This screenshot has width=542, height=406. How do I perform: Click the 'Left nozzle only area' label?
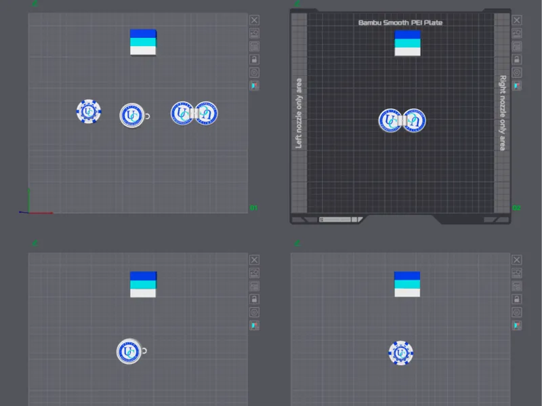click(299, 113)
